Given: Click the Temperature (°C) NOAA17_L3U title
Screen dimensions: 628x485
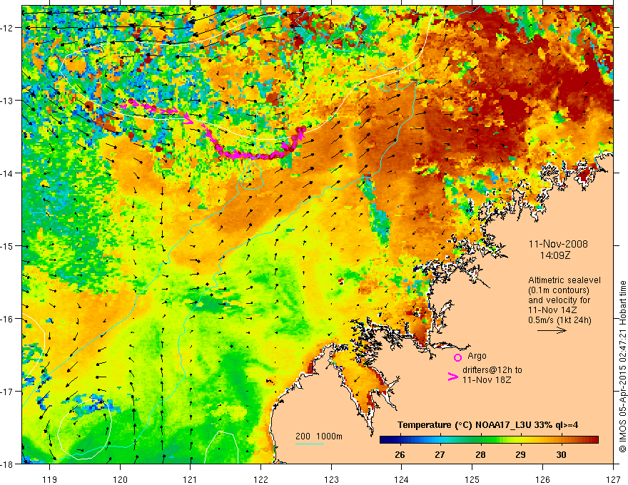Looking at the screenshot, I should (487, 425).
